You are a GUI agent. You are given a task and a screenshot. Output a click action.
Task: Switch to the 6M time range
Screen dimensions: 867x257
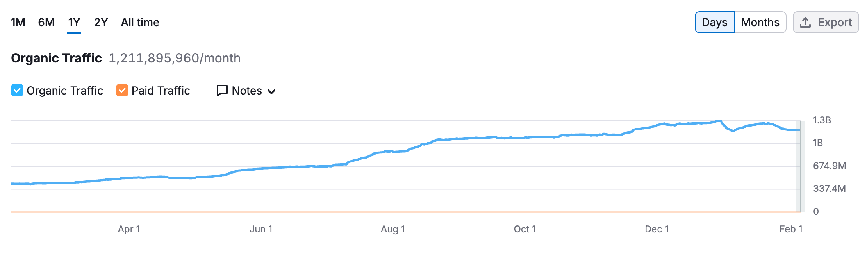click(46, 22)
